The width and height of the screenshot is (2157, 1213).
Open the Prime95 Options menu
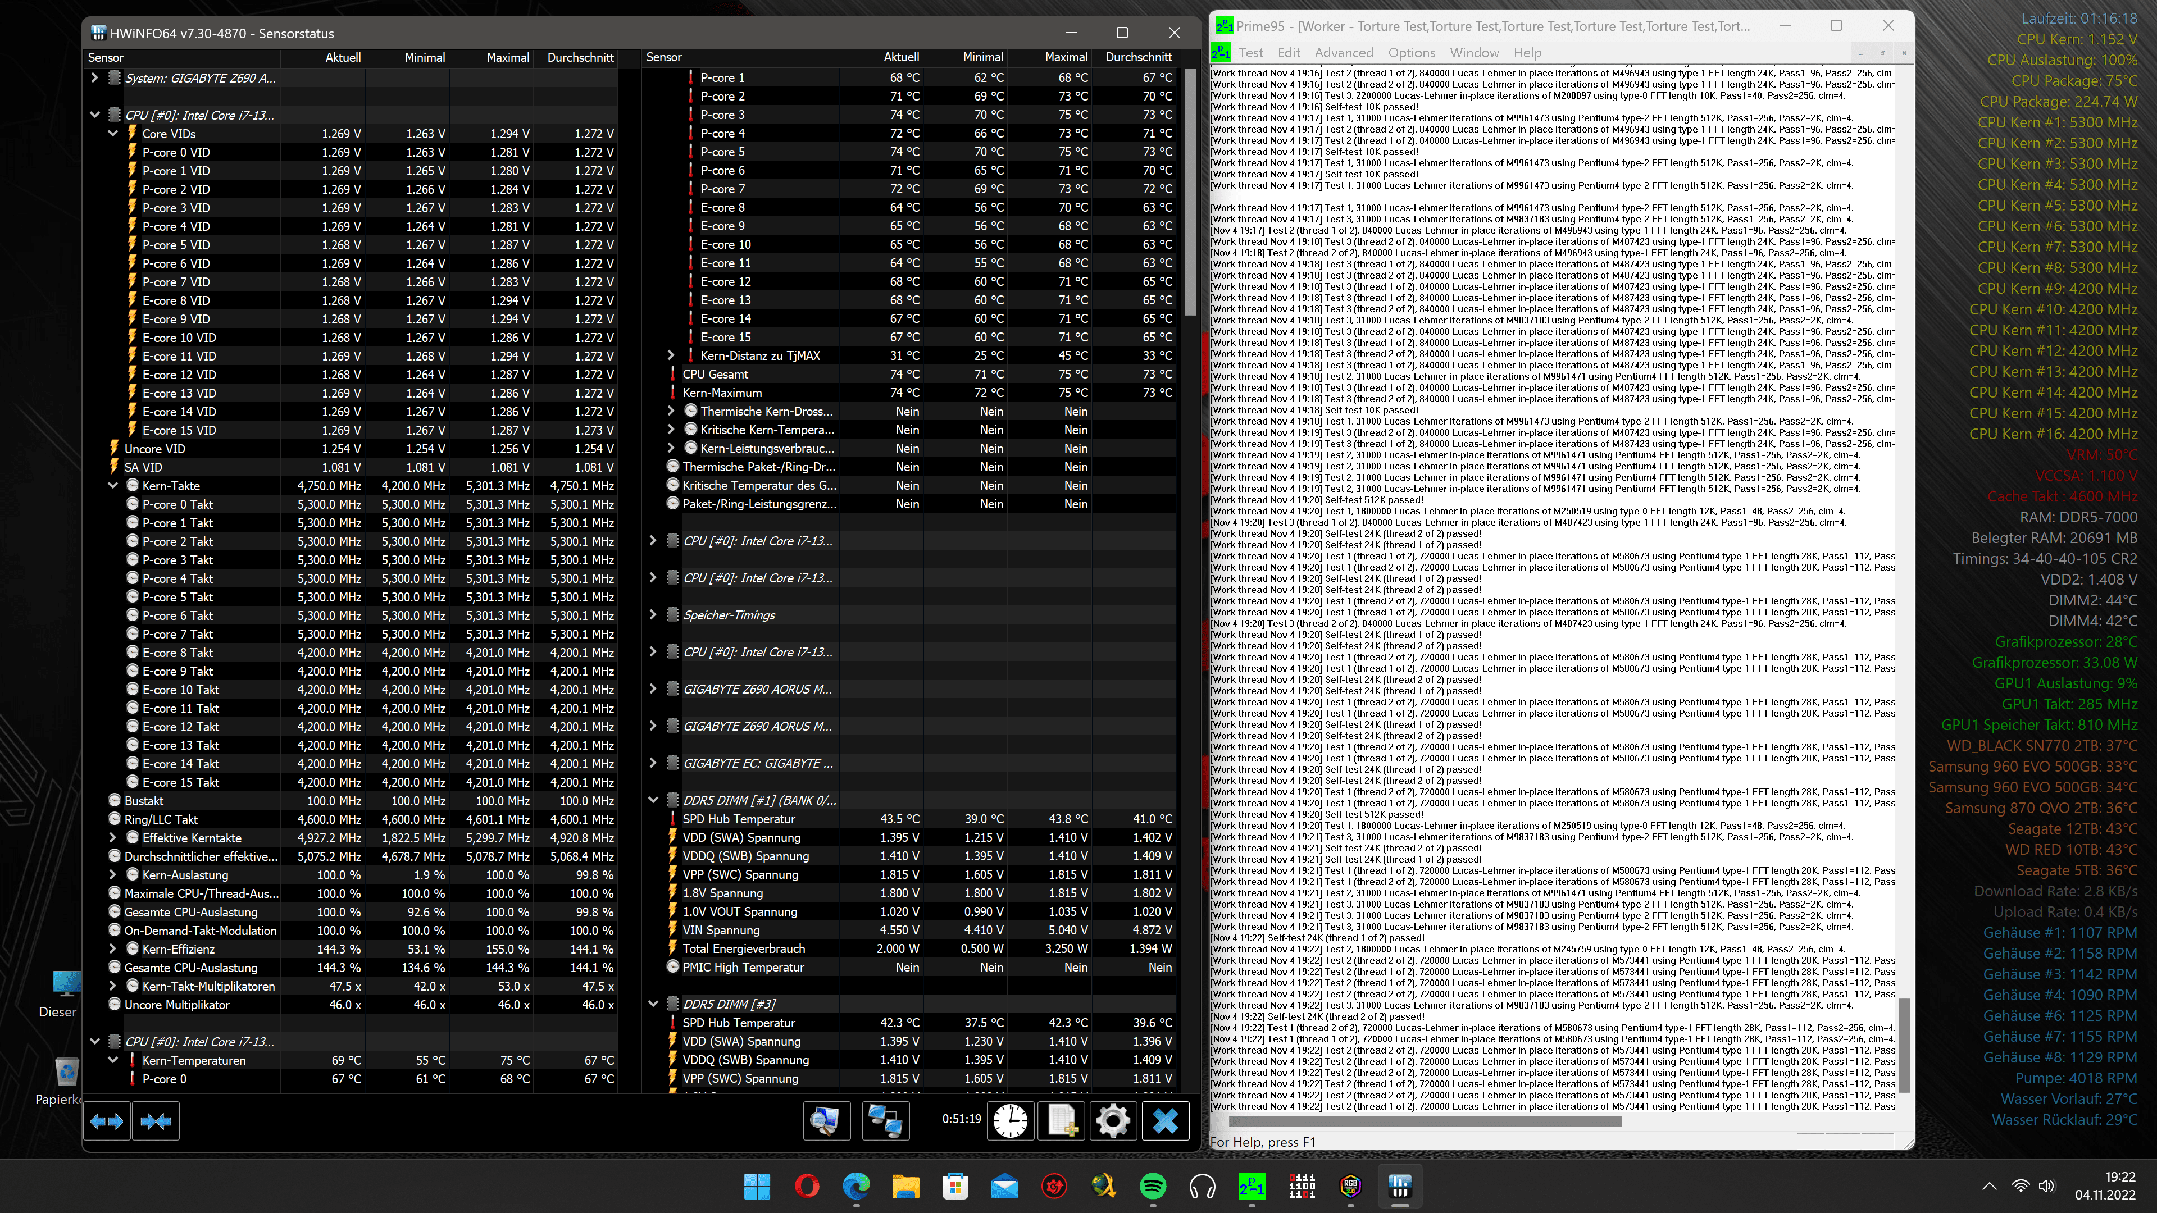pos(1411,53)
